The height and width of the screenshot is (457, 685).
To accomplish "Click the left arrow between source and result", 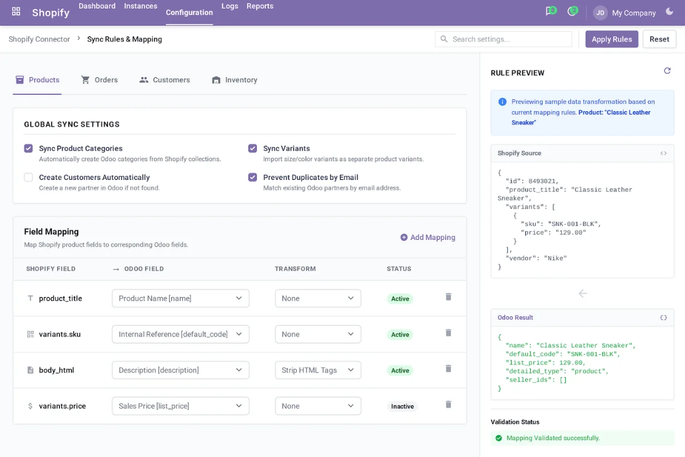I will 582,294.
